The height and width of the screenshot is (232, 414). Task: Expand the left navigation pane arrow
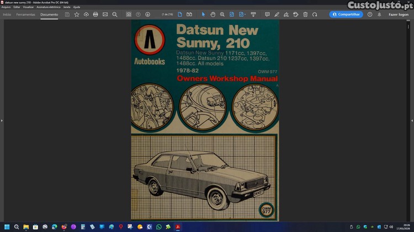[x=2, y=121]
